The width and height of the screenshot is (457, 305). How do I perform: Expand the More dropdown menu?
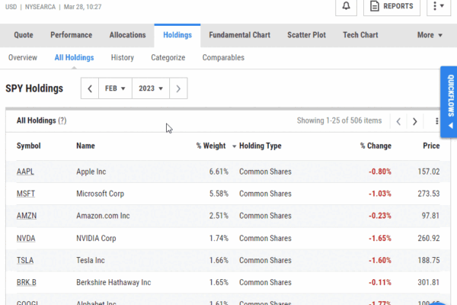430,35
